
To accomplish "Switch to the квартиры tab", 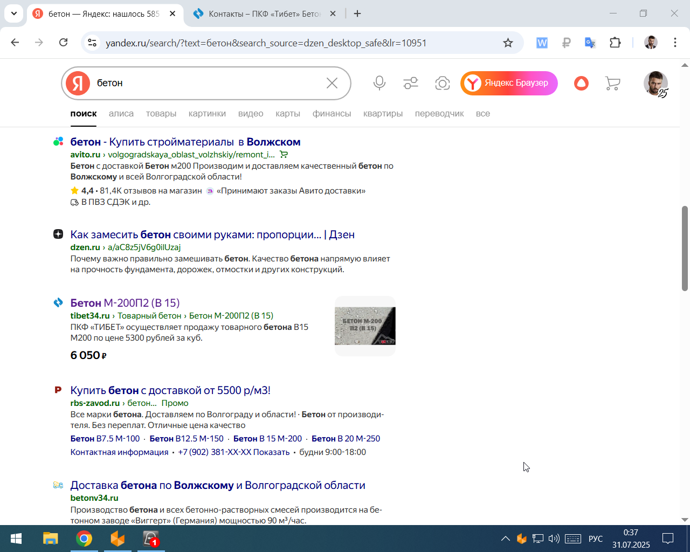I will click(383, 114).
